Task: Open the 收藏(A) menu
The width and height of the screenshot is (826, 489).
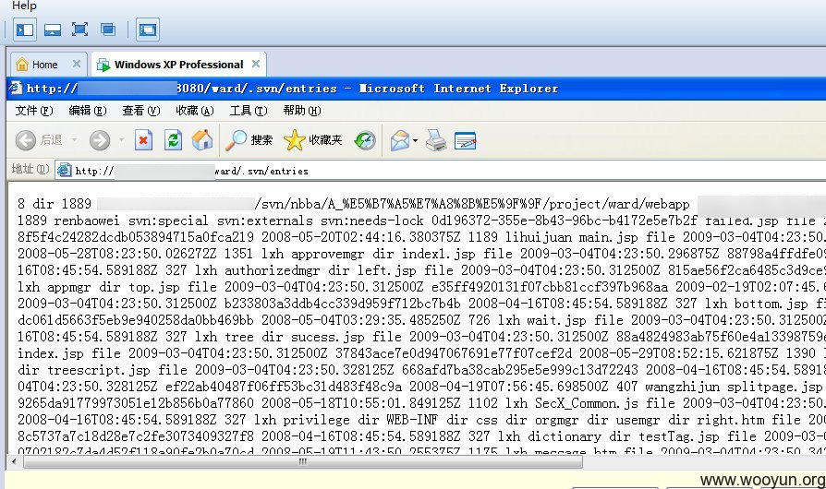Action: pos(194,111)
